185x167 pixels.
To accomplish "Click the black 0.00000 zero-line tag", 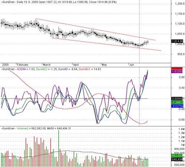I will tap(177, 99).
